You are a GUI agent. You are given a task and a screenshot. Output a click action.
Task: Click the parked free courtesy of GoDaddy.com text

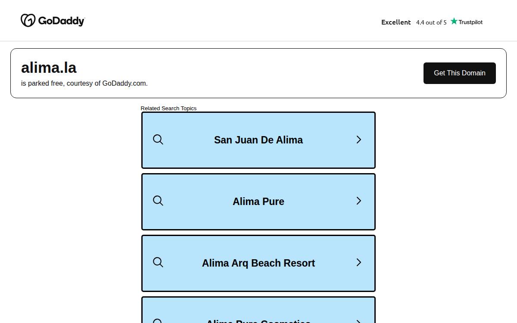(x=84, y=84)
